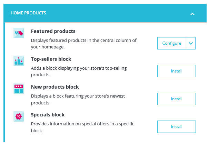Image resolution: width=209 pixels, height=147 pixels.
Task: Install the New products block module
Action: [177, 99]
